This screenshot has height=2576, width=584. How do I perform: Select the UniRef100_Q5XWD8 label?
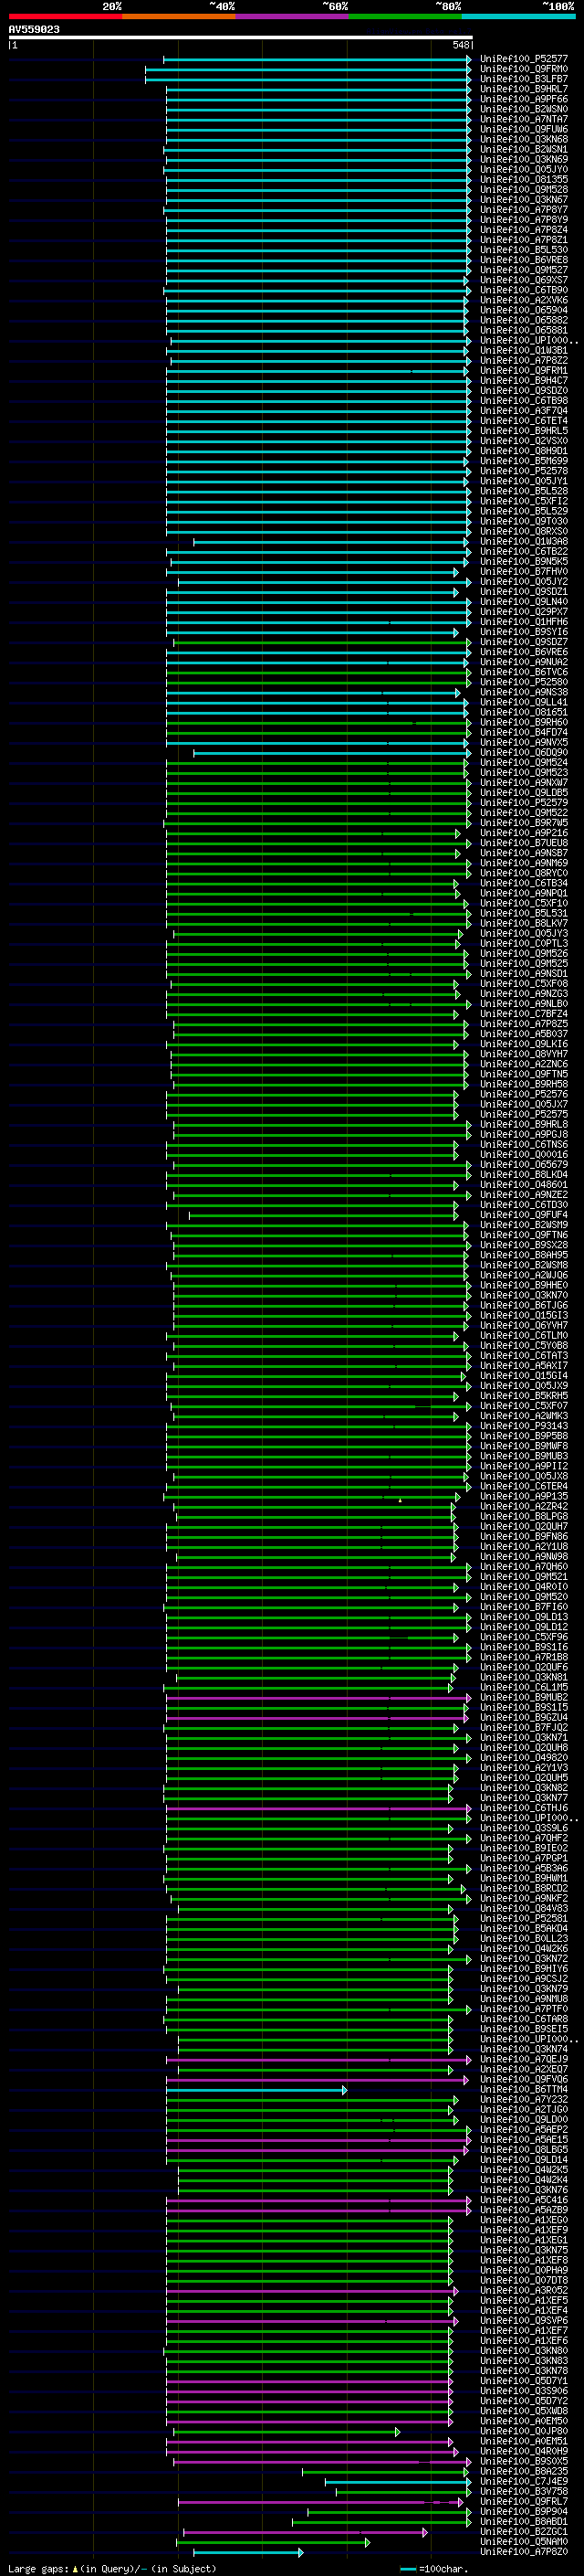pos(523,2410)
